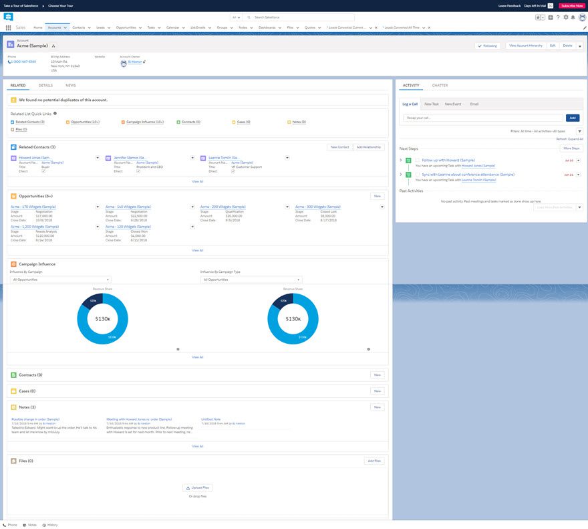The width and height of the screenshot is (588, 529).
Task: Select the Details tab
Action: click(45, 86)
